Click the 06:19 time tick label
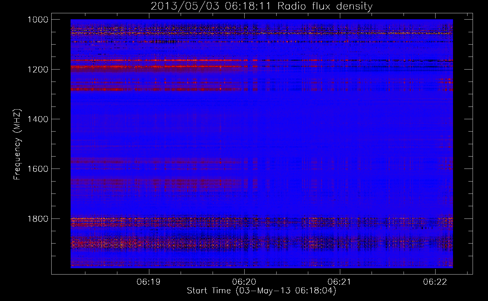 pos(148,282)
